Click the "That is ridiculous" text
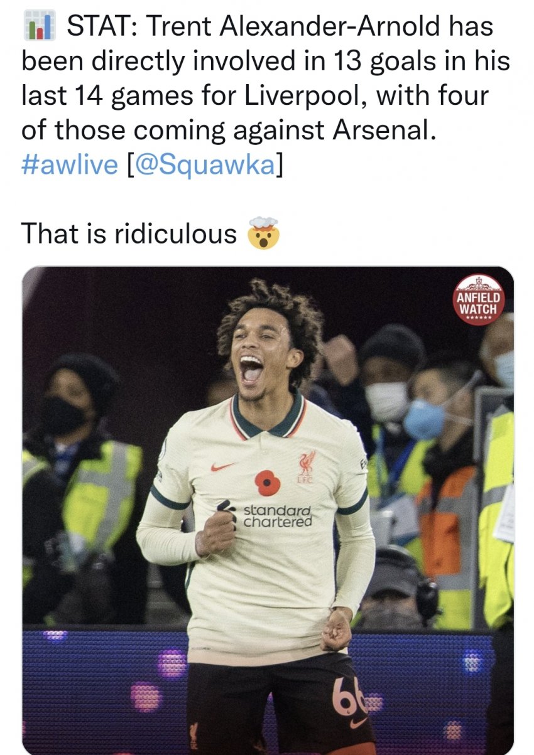Screen dimensions: 534x755 129,233
